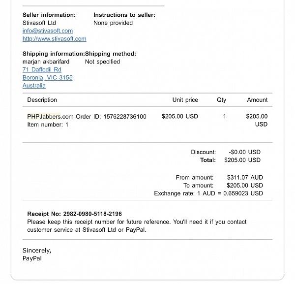Click the Unit price column header
295x284 pixels.
coord(185,100)
